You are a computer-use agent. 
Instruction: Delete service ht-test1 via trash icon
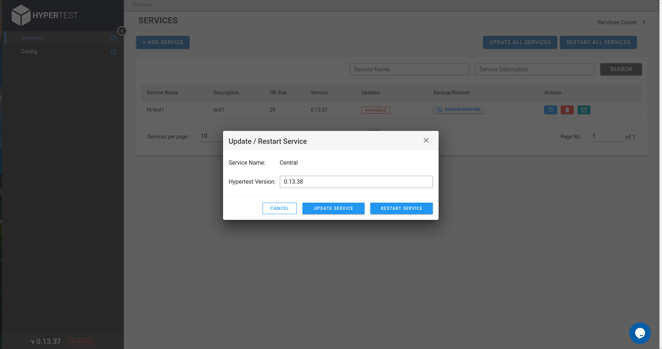pos(567,110)
